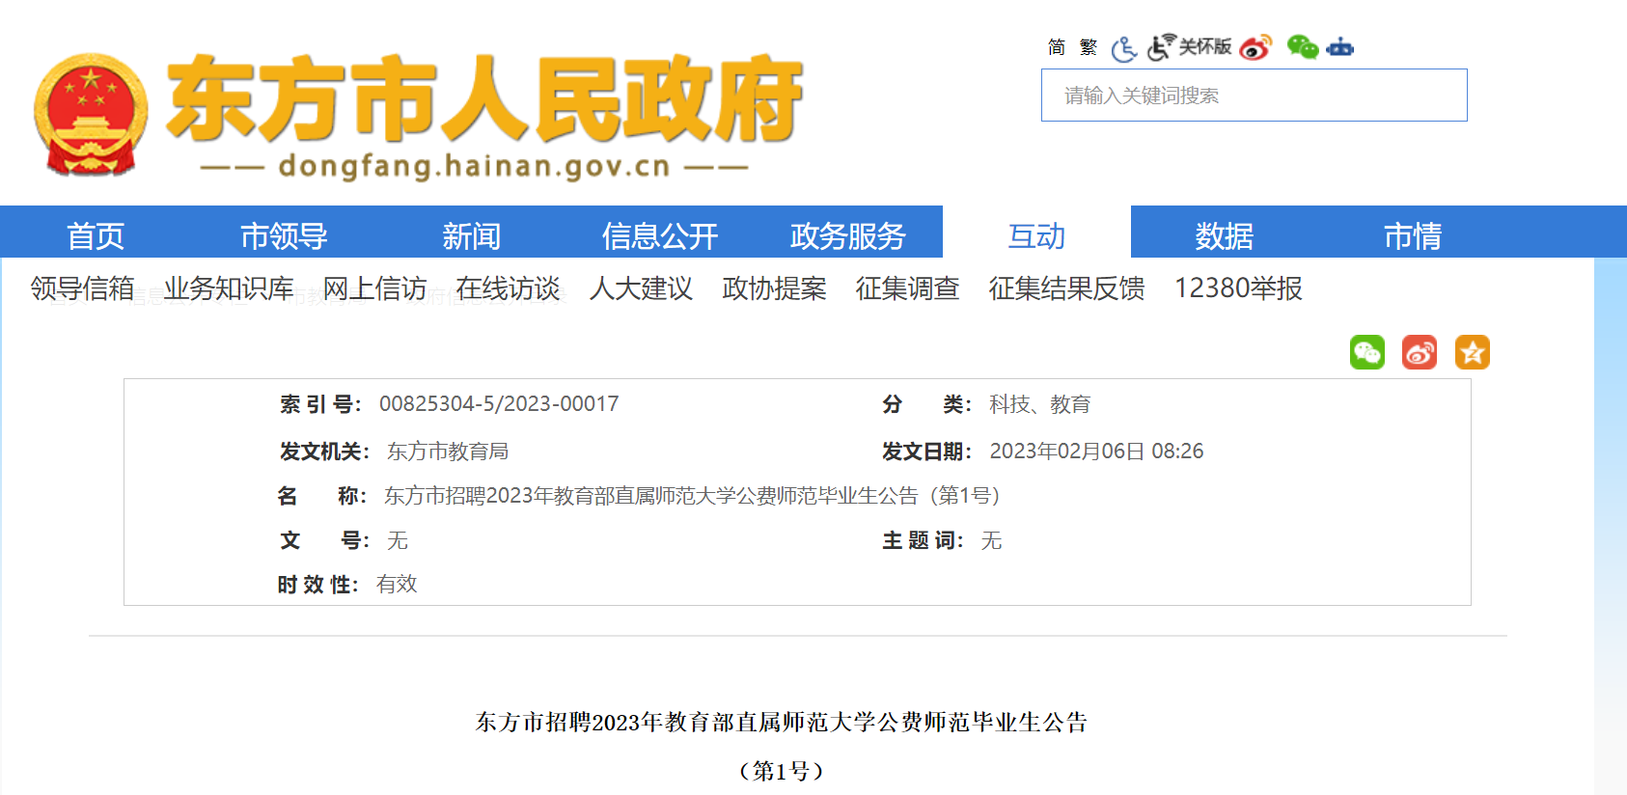Open the 征集结果反馈 submenu link
Image resolution: width=1627 pixels, height=795 pixels.
(1066, 288)
